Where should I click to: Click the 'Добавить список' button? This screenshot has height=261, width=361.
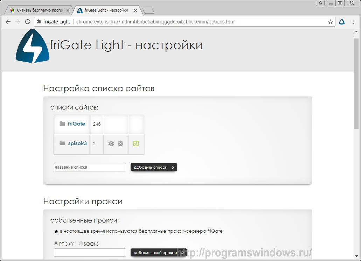click(154, 167)
